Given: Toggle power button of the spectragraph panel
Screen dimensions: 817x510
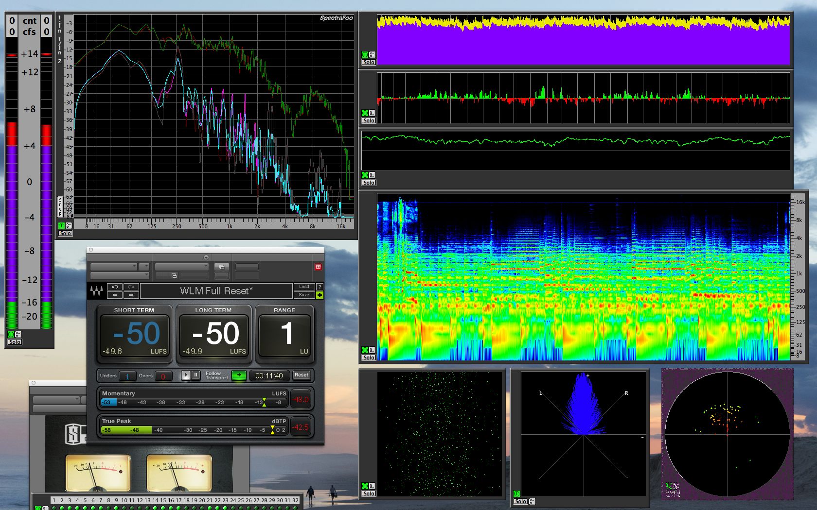Looking at the screenshot, I should (x=61, y=225).
